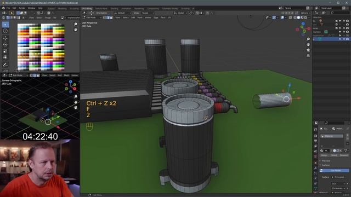Screen dimensions: 351x197
Task: Open the Object Data properties tab
Action: coord(315,188)
